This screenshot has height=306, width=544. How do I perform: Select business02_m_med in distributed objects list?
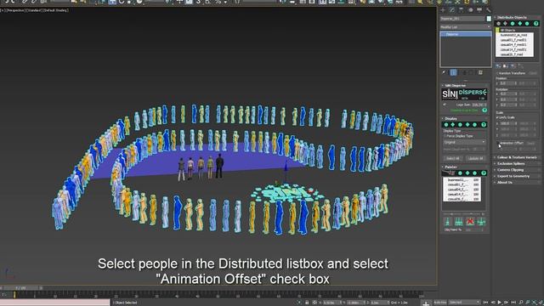tap(514, 35)
